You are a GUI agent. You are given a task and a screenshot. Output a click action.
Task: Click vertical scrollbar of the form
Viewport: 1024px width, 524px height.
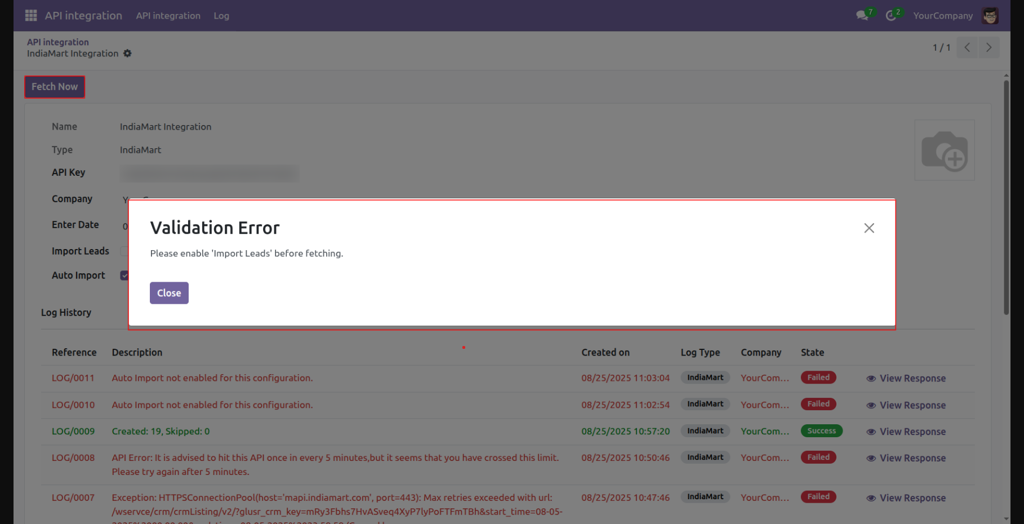tap(1006, 198)
